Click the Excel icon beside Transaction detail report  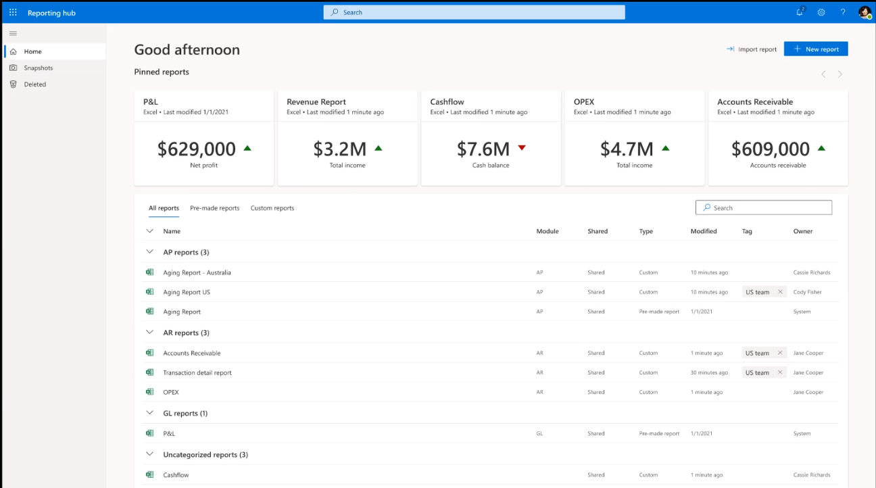click(150, 372)
